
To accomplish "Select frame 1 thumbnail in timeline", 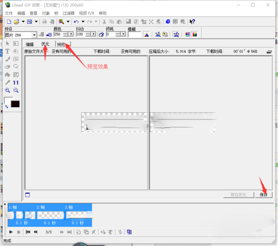I will click(x=21, y=215).
